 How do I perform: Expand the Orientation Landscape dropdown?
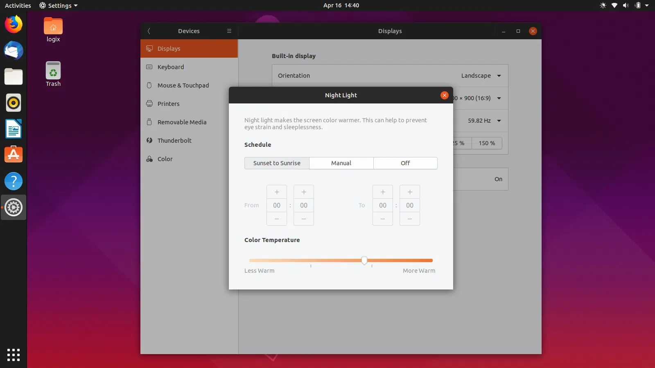tap(481, 76)
